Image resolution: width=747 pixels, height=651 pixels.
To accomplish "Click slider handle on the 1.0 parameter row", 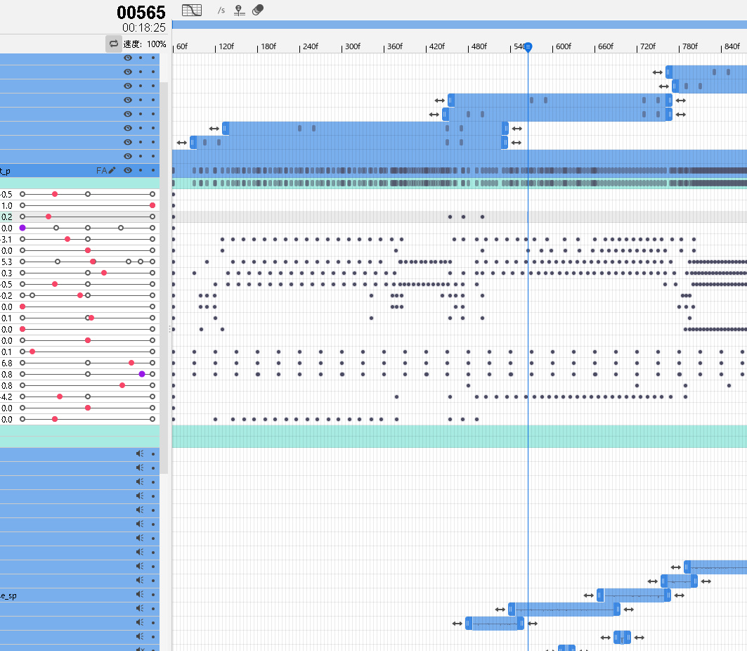I will pos(152,205).
